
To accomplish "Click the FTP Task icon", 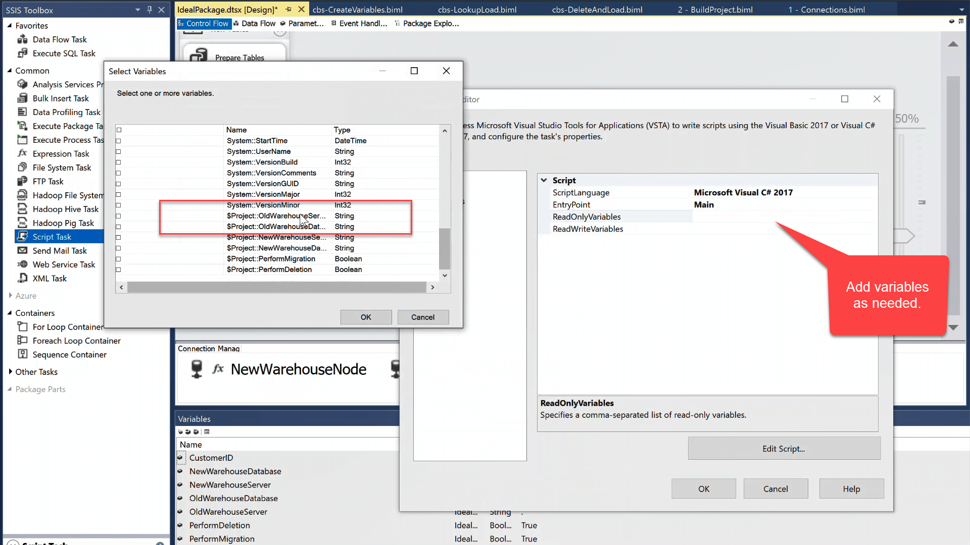I will (22, 181).
